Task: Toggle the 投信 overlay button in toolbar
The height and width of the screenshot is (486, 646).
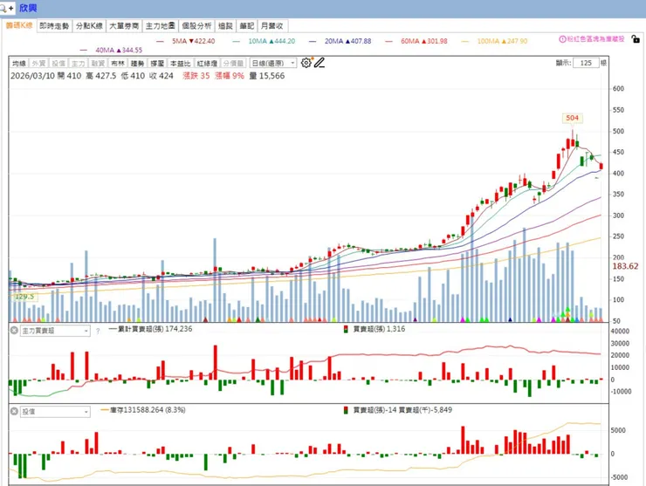Action: (58, 63)
